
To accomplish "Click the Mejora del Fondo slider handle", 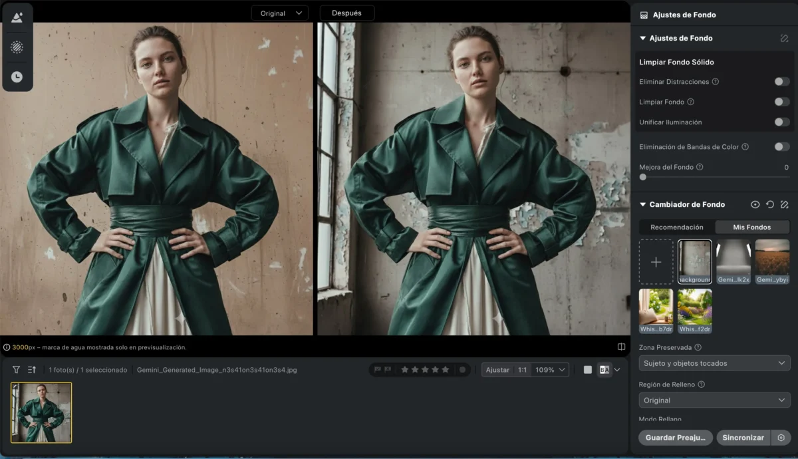I will [x=643, y=178].
